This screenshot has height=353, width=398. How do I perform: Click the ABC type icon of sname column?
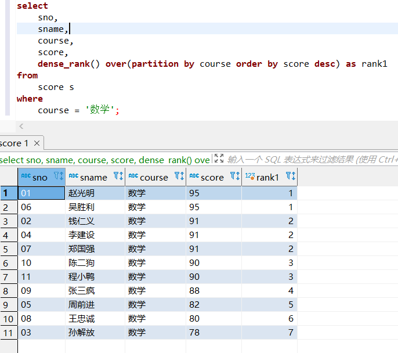74,176
